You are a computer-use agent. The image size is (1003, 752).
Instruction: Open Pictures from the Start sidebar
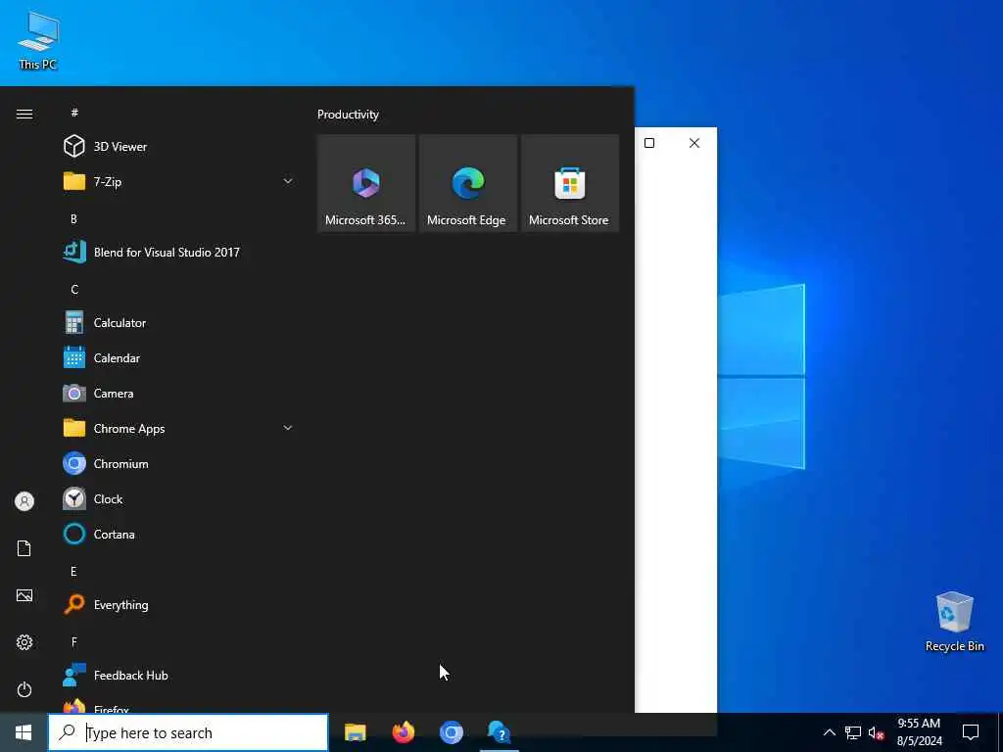pos(24,595)
